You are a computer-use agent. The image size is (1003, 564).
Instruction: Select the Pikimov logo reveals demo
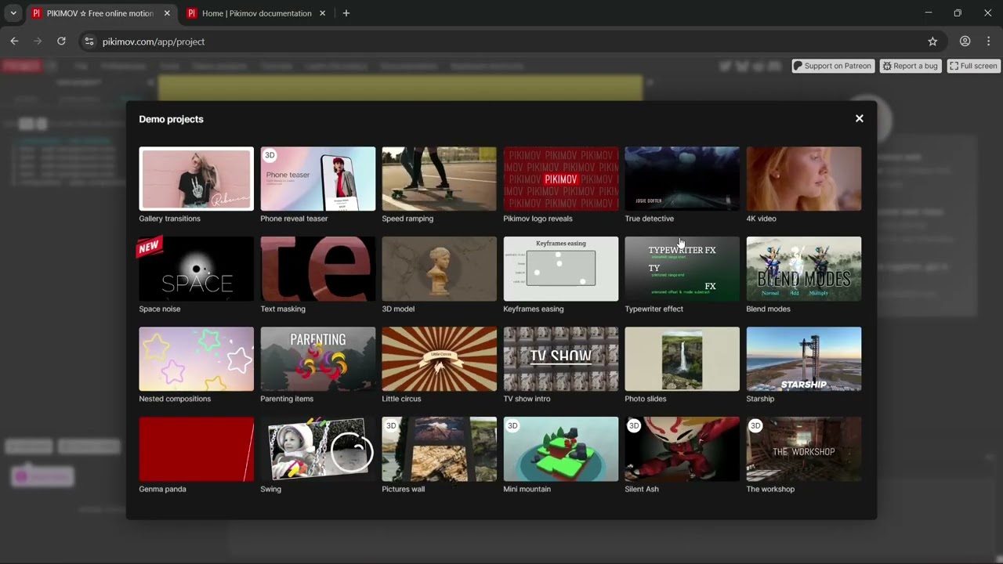pos(560,179)
